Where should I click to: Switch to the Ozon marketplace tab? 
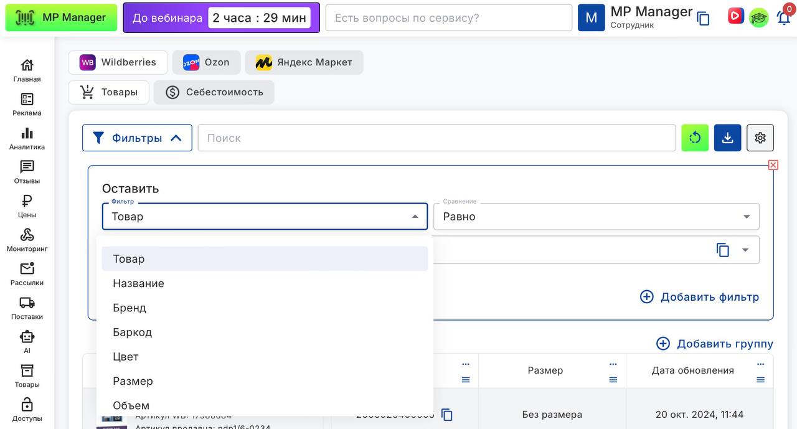coord(206,62)
